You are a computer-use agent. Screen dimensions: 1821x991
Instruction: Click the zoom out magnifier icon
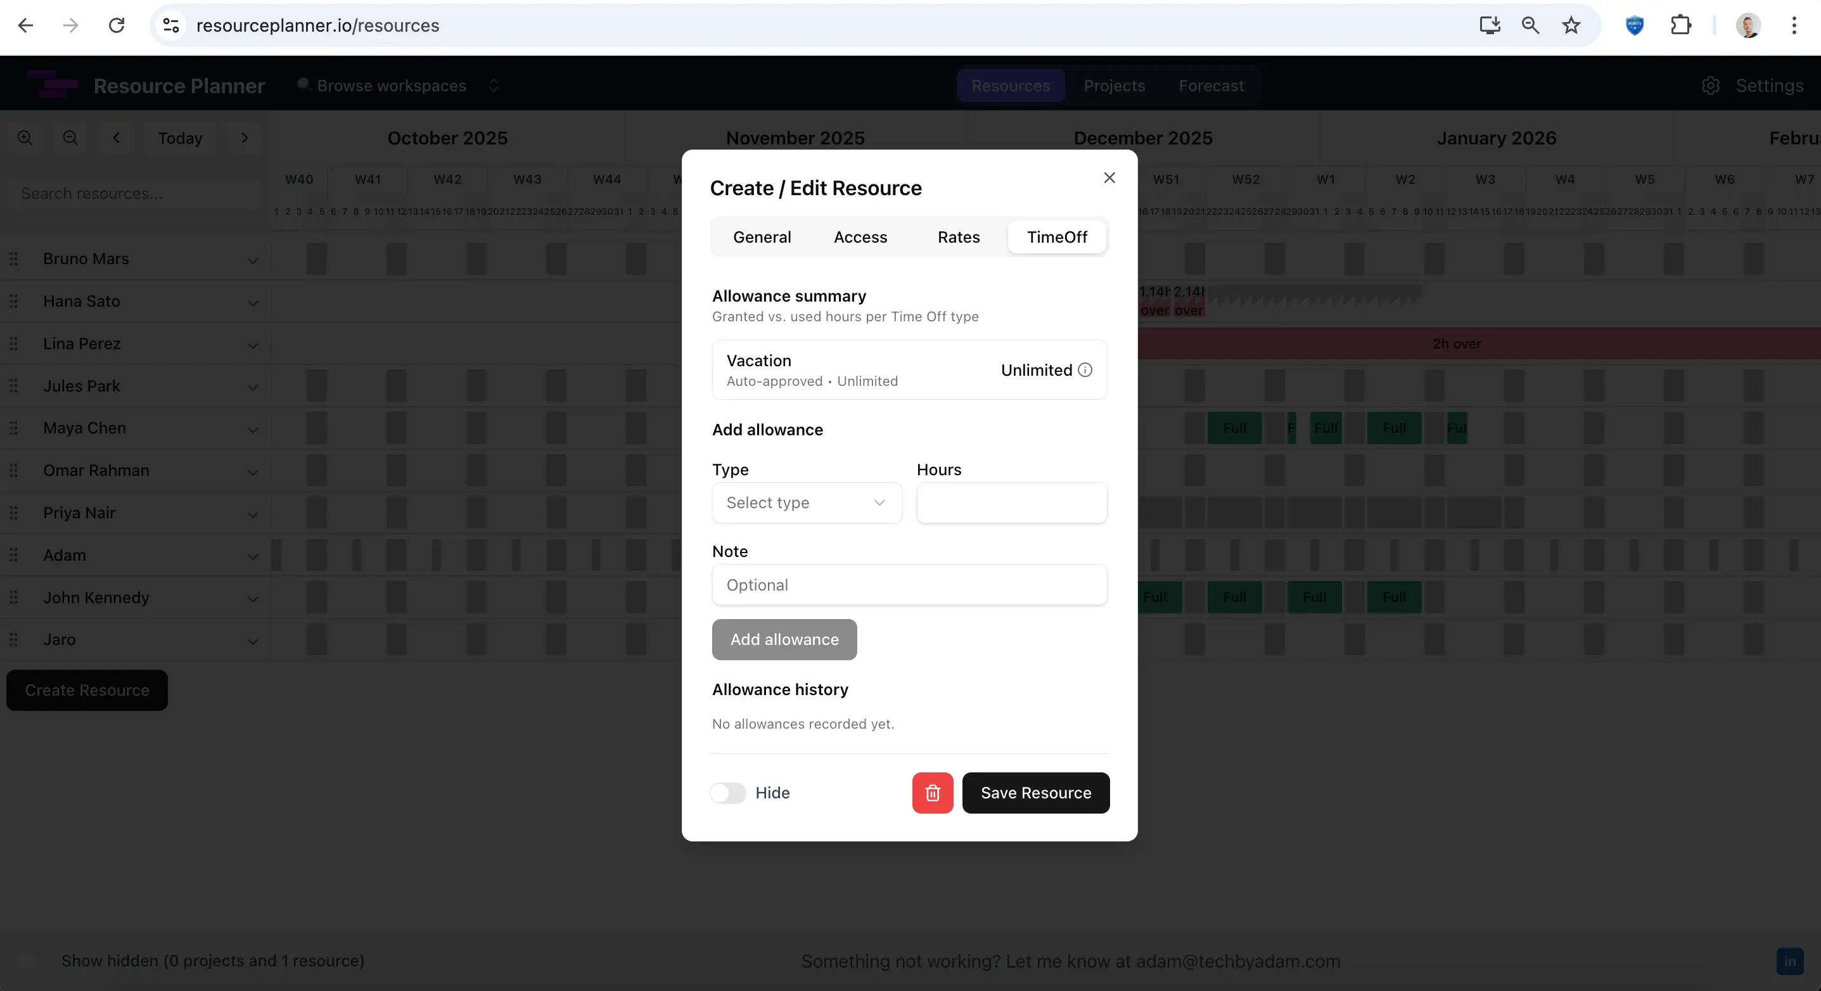[70, 137]
